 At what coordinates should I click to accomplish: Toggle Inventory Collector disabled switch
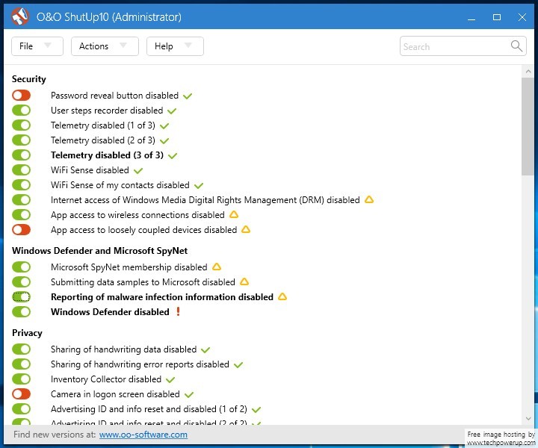click(x=21, y=379)
